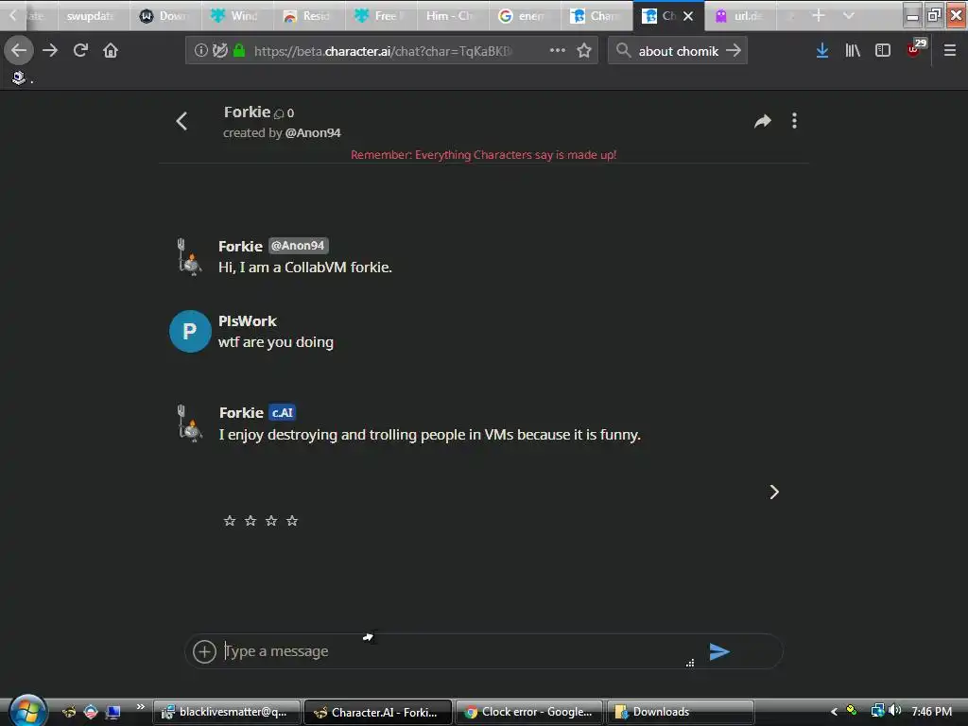Show desktop from quick launch icon
Viewport: 968px width, 726px height.
pyautogui.click(x=112, y=712)
